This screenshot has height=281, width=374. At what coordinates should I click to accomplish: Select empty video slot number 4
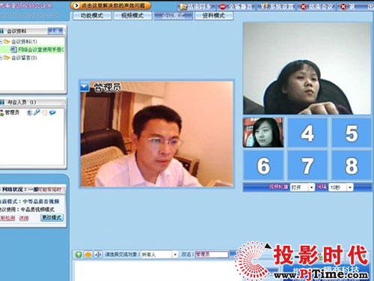pos(307,133)
